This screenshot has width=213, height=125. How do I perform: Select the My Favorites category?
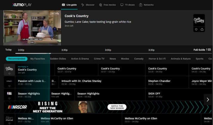(x=38, y=59)
